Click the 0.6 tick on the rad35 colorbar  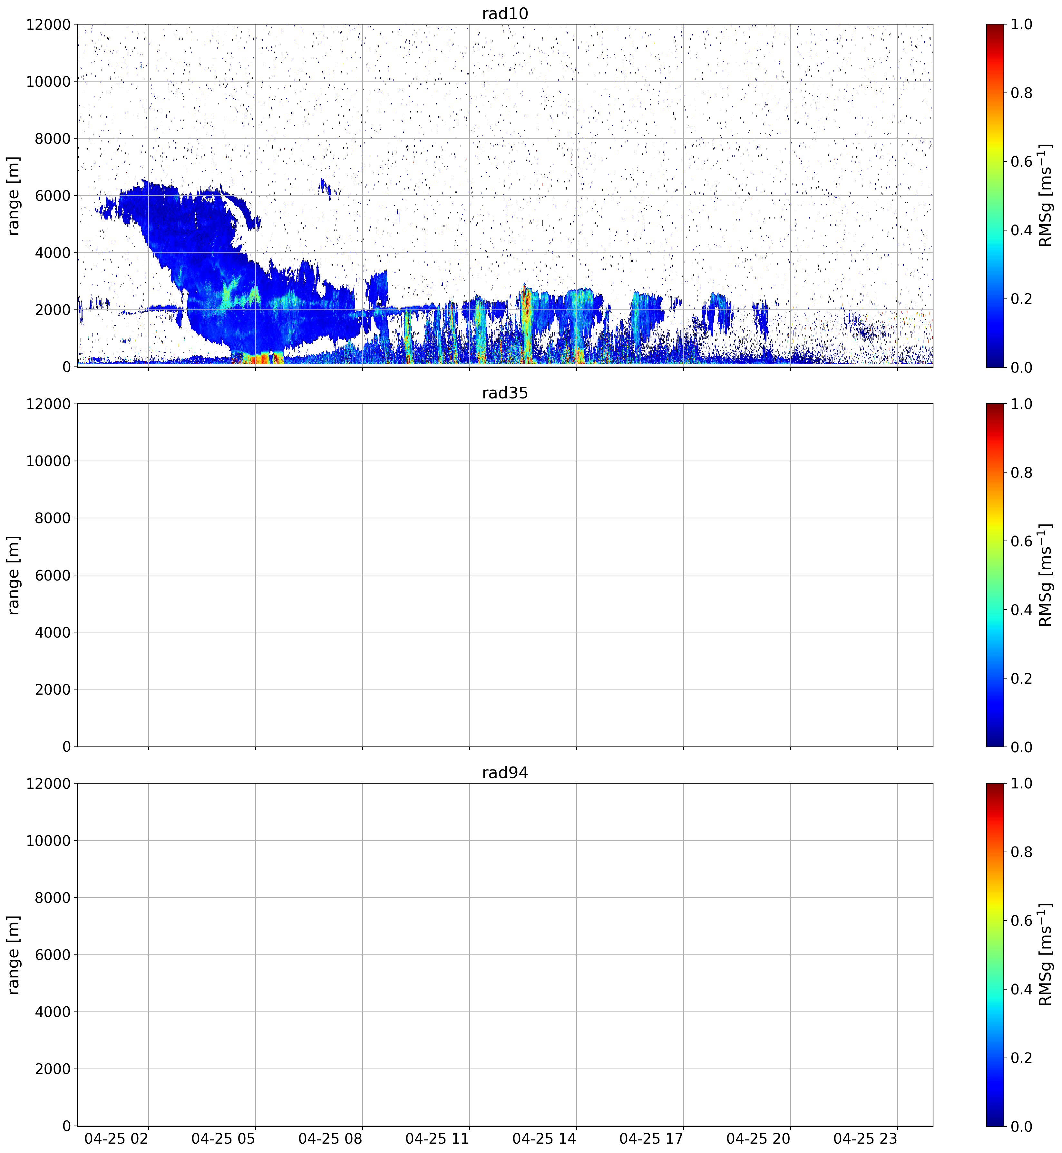[1021, 542]
